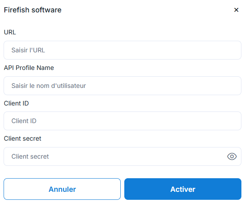
Task: Reveal the Client secret with eye icon
Action: [232, 156]
